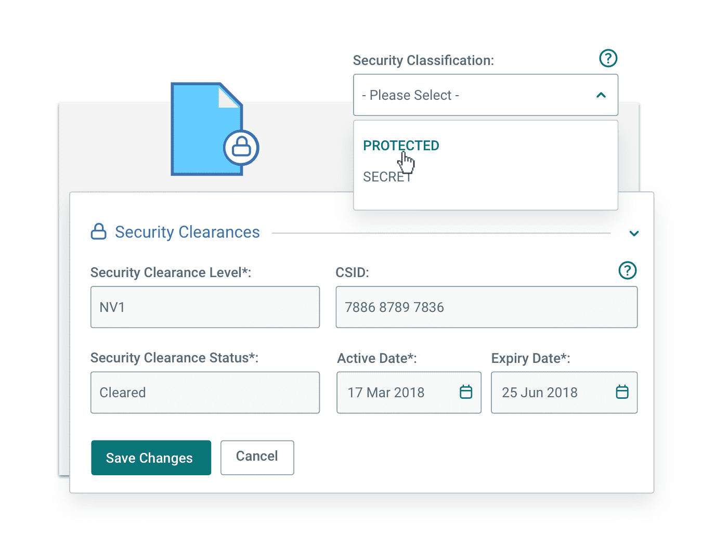The height and width of the screenshot is (548, 702).
Task: Click the Security Clearance Status field
Action: point(205,393)
